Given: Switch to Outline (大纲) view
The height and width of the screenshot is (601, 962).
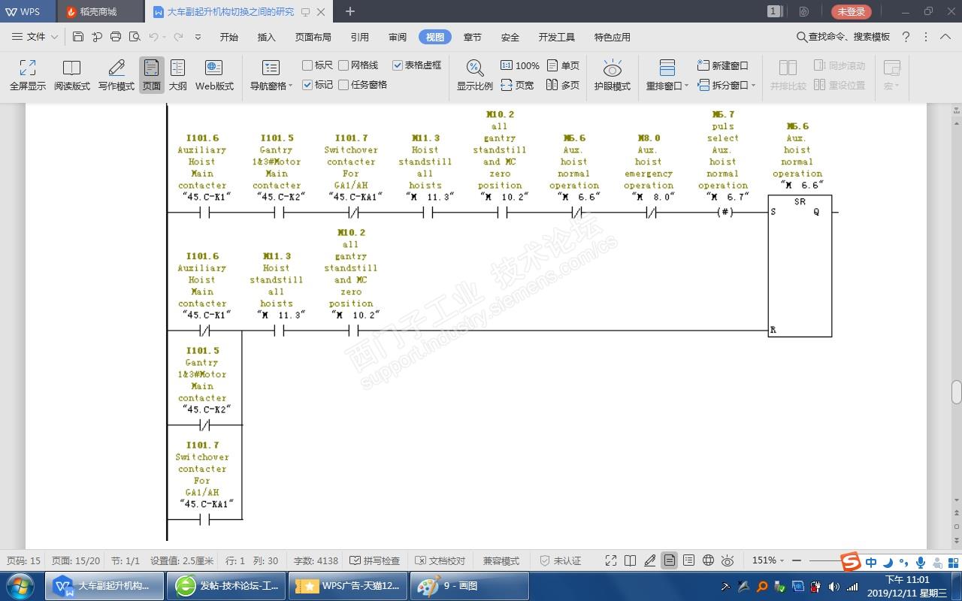Looking at the screenshot, I should point(177,75).
